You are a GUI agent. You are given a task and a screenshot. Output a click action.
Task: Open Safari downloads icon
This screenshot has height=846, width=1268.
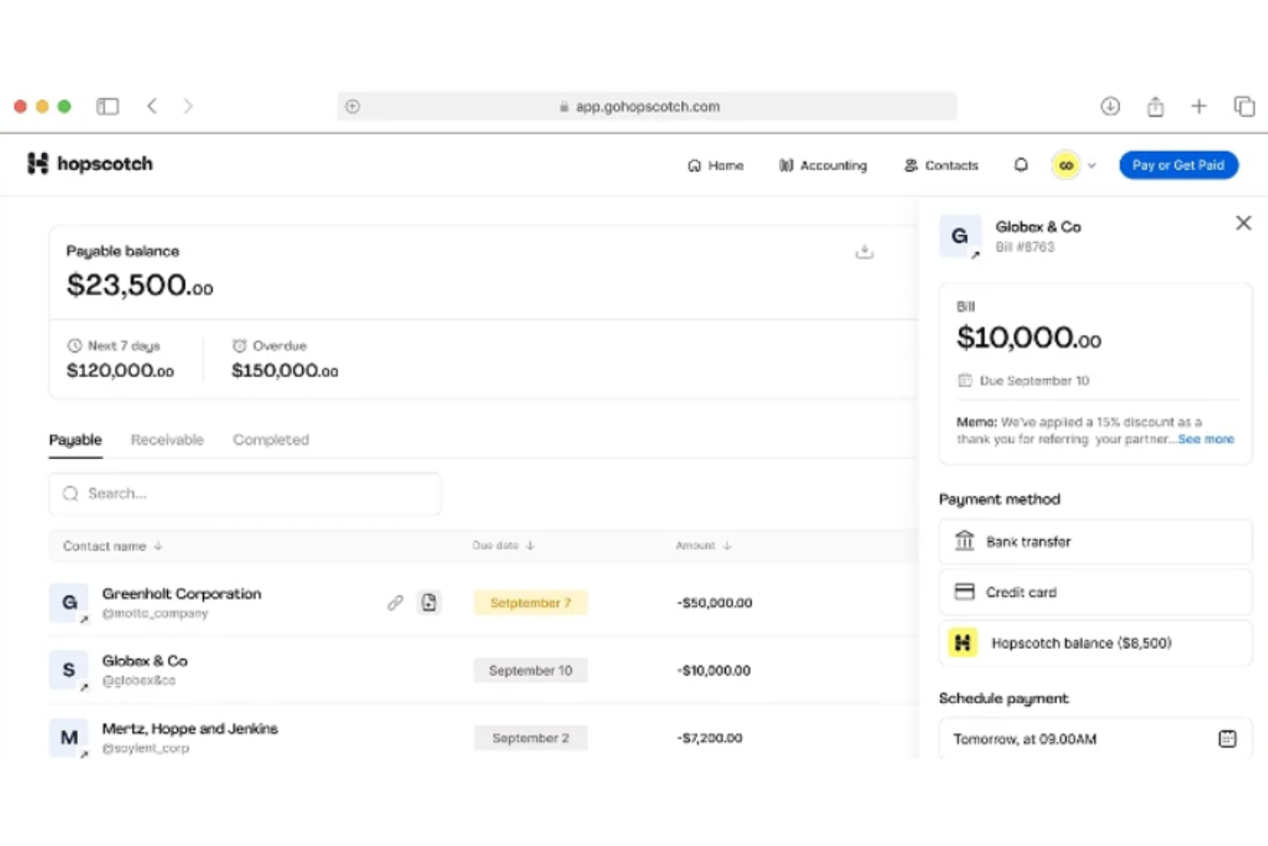click(x=1109, y=106)
